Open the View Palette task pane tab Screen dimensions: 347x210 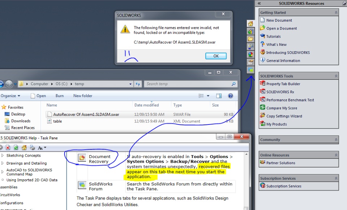[x=250, y=47]
